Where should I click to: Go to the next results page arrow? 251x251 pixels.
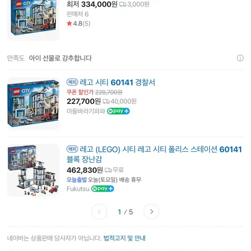point(151,212)
